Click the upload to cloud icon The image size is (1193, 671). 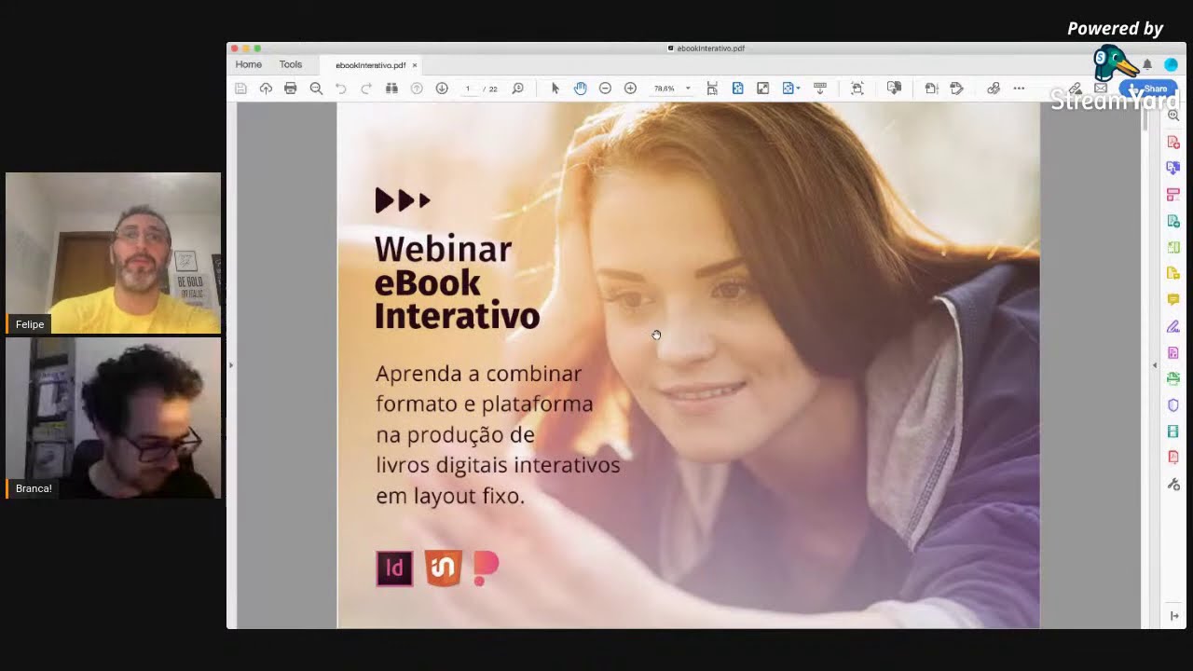266,89
